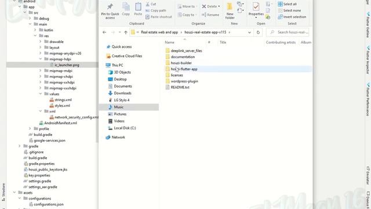The image size is (371, 209).
Task: Click Invert selection in ribbon
Action: [292, 17]
